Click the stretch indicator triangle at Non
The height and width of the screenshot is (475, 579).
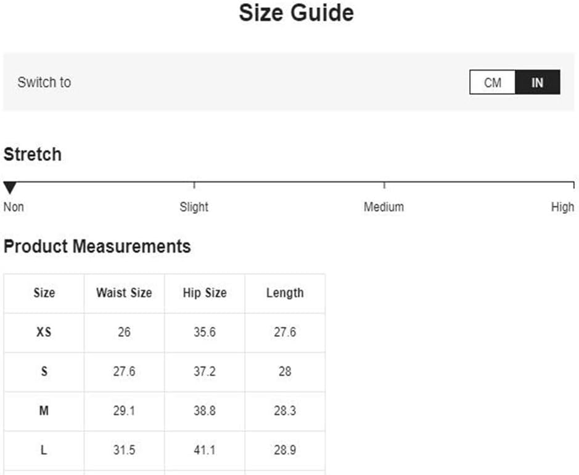pyautogui.click(x=10, y=188)
